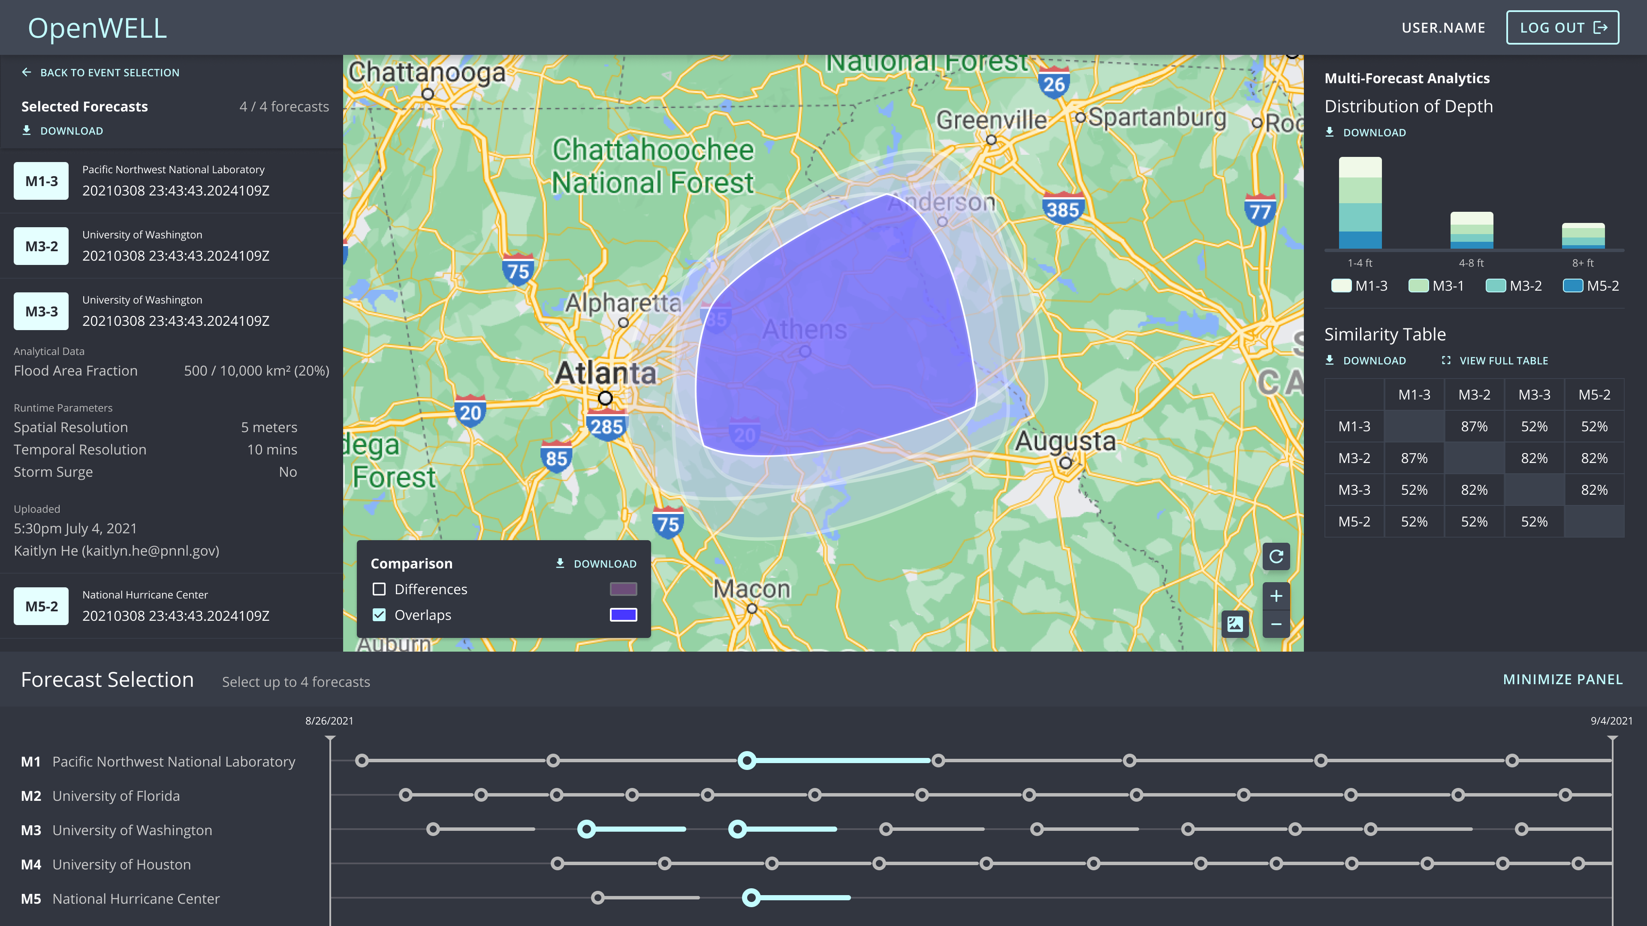Click the map refresh icon
1647x926 pixels.
[1276, 556]
